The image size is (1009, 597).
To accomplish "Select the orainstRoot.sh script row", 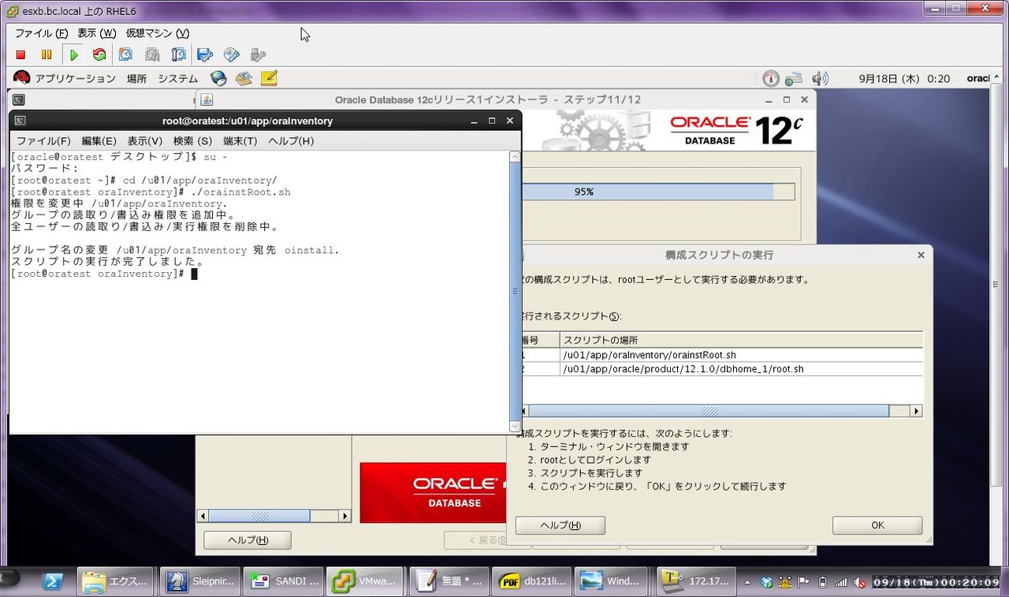I will click(x=720, y=355).
